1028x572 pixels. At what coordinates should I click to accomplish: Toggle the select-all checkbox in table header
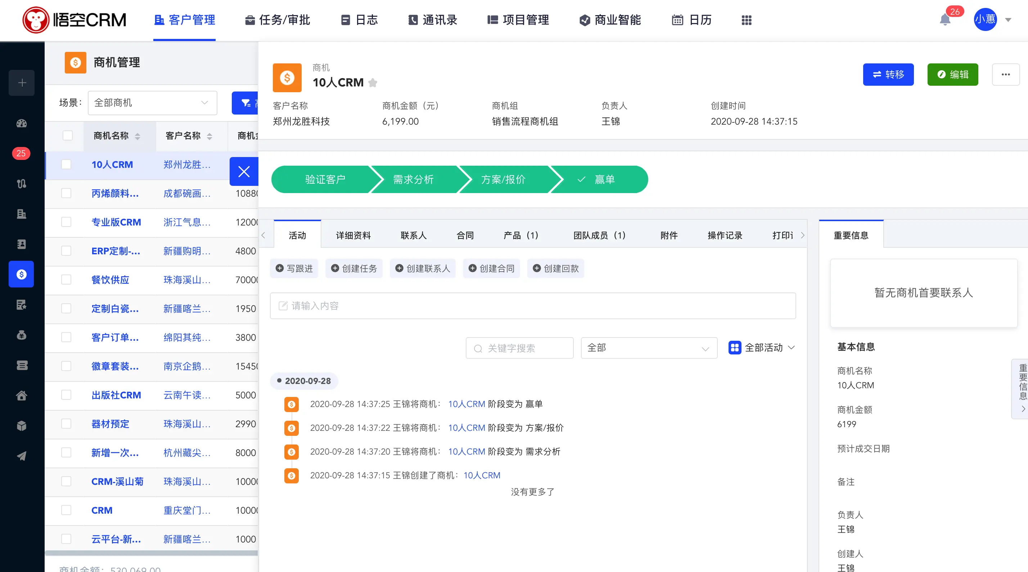tap(66, 136)
